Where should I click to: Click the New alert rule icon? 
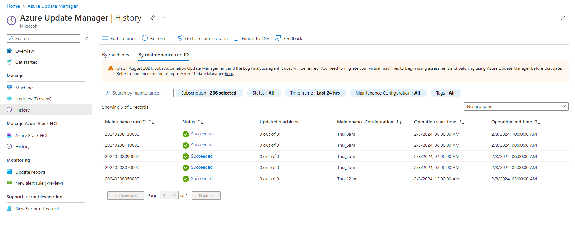[9, 183]
